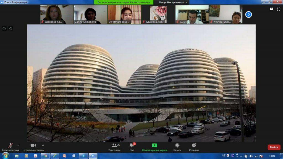Open the Реакции reactions menu
This screenshot has width=283, height=159.
(194, 147)
